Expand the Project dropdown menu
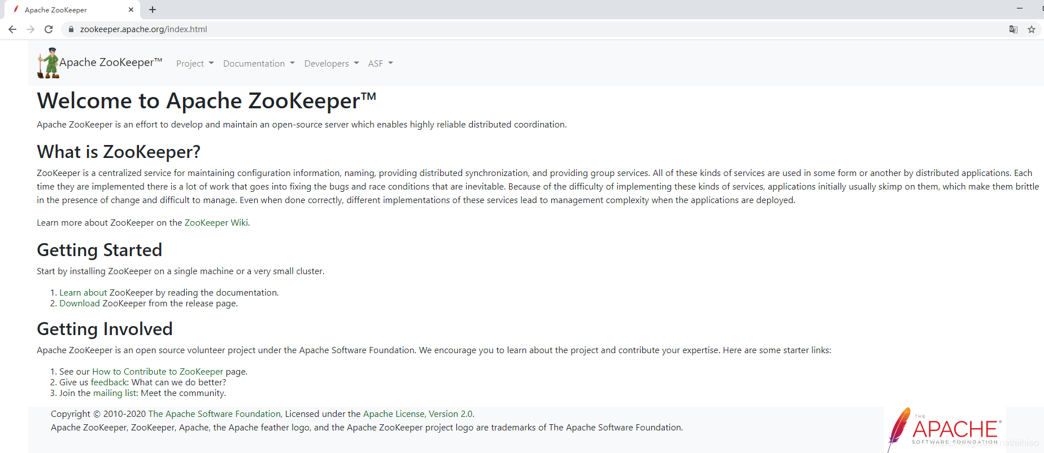 195,64
